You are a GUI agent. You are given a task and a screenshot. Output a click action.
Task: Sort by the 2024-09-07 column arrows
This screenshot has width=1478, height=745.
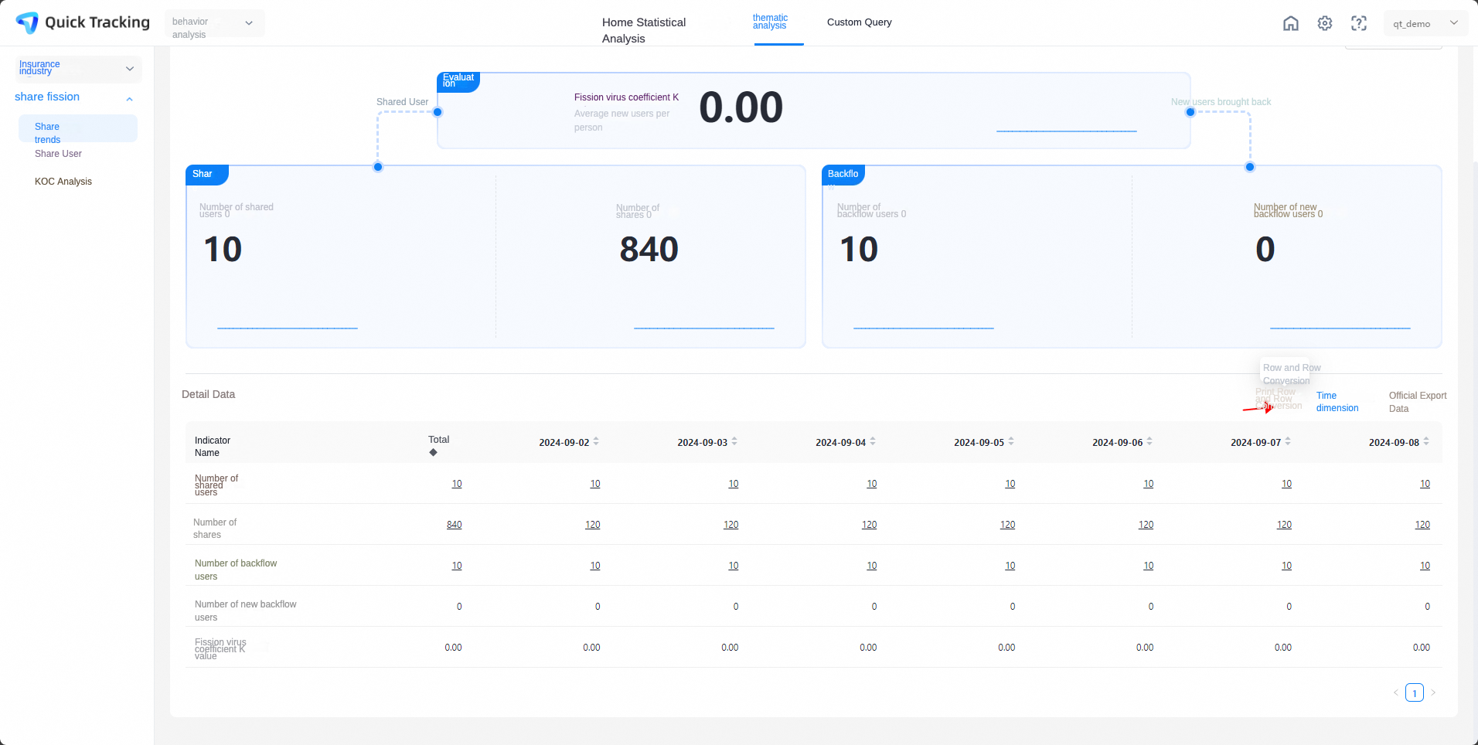1288,441
